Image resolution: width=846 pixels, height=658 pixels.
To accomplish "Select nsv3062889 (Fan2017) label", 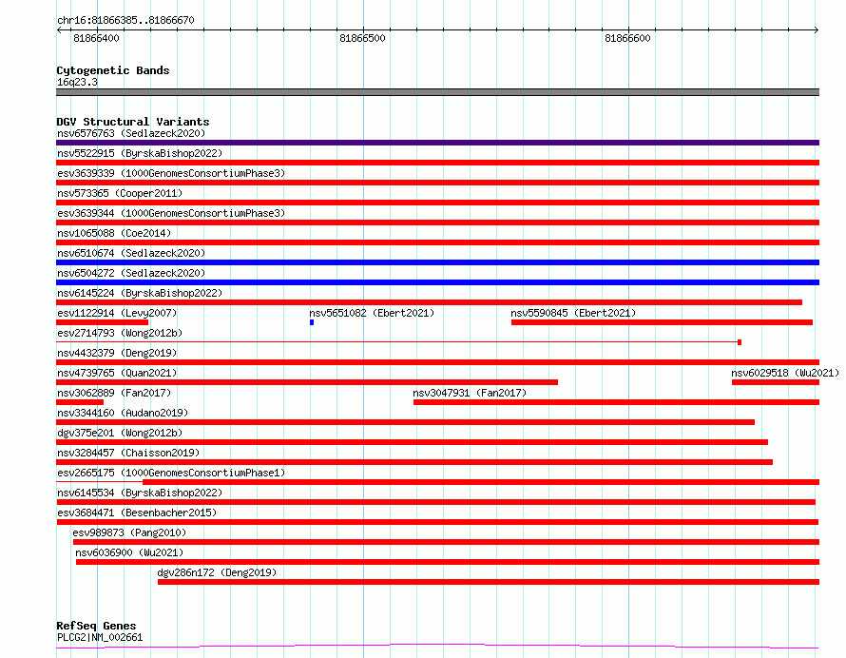I will 114,393.
